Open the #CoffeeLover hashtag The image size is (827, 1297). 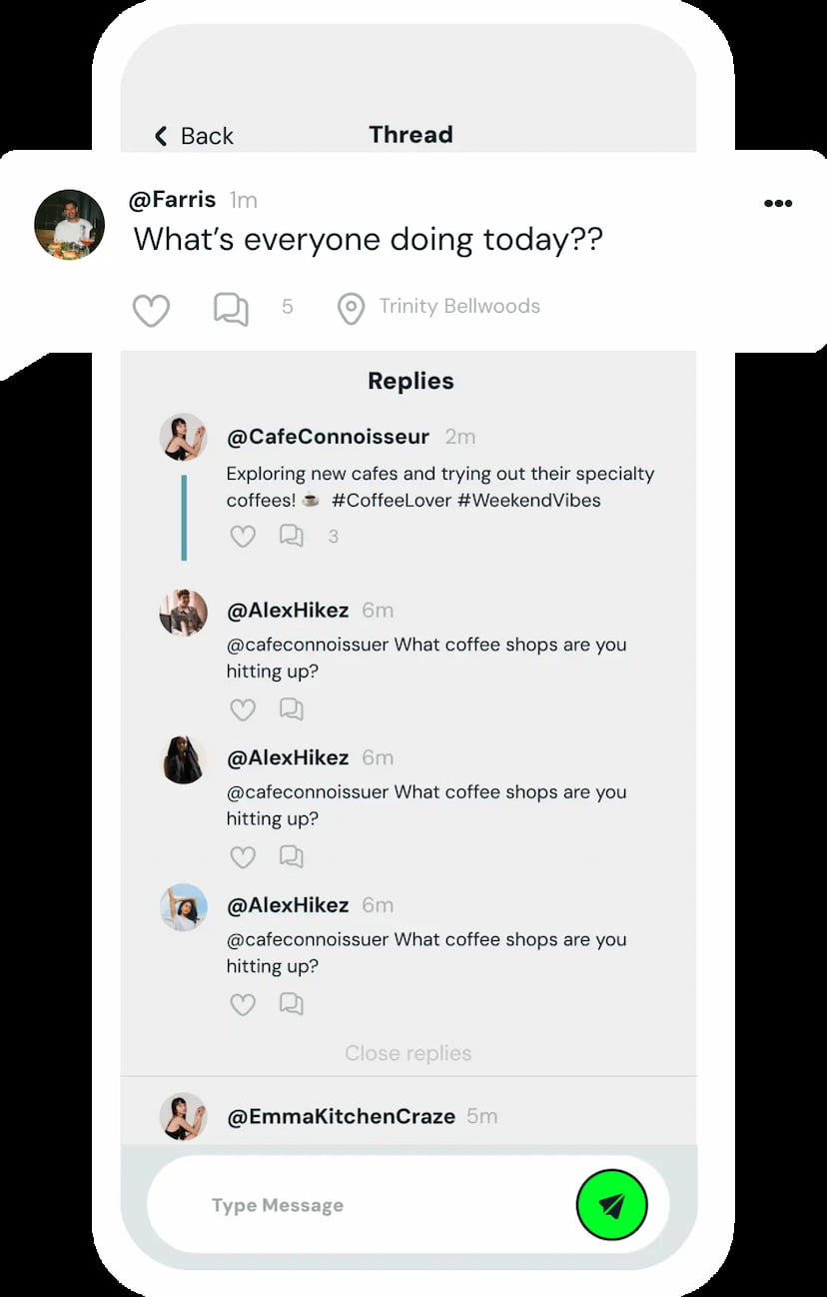(391, 500)
